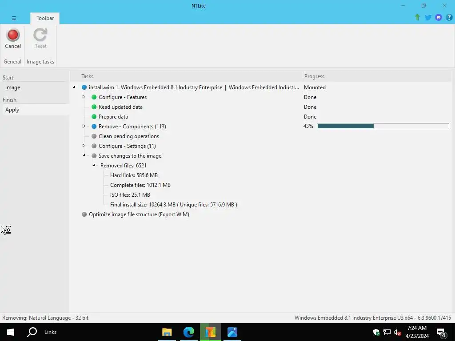
Task: Open notification center icon
Action: [x=441, y=332]
